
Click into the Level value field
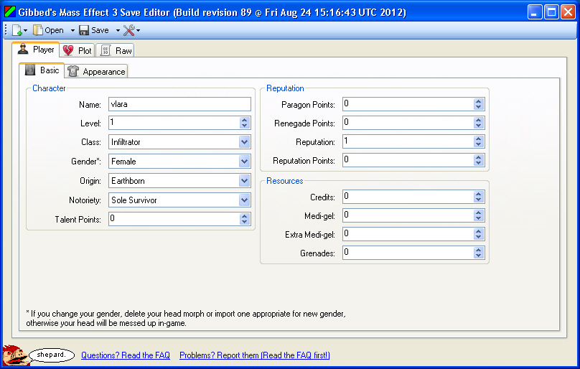click(x=174, y=123)
